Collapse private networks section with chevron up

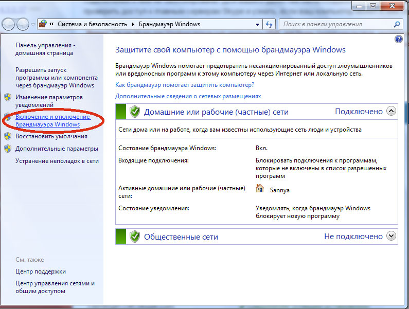(392, 111)
